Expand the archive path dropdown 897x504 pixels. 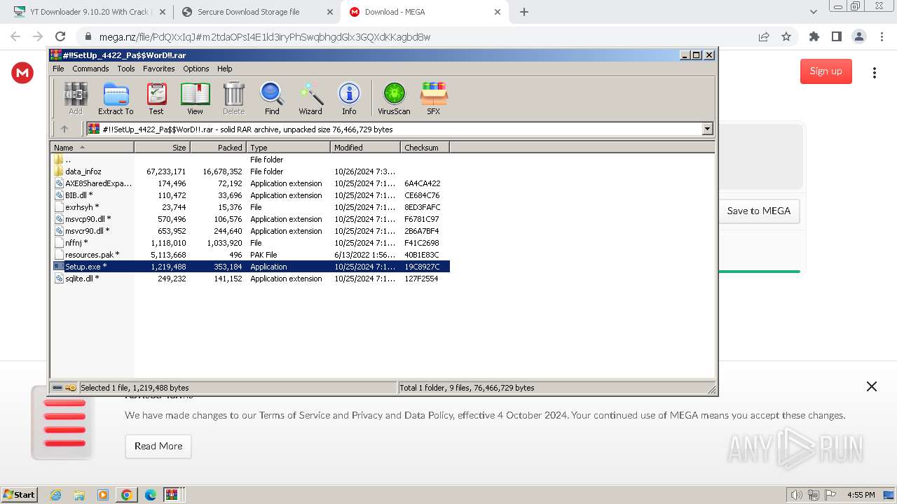(707, 129)
